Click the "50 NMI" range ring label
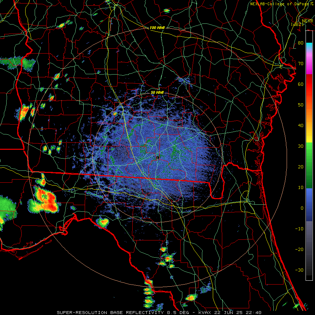Viewport: 315px width, 315px height. (x=157, y=93)
